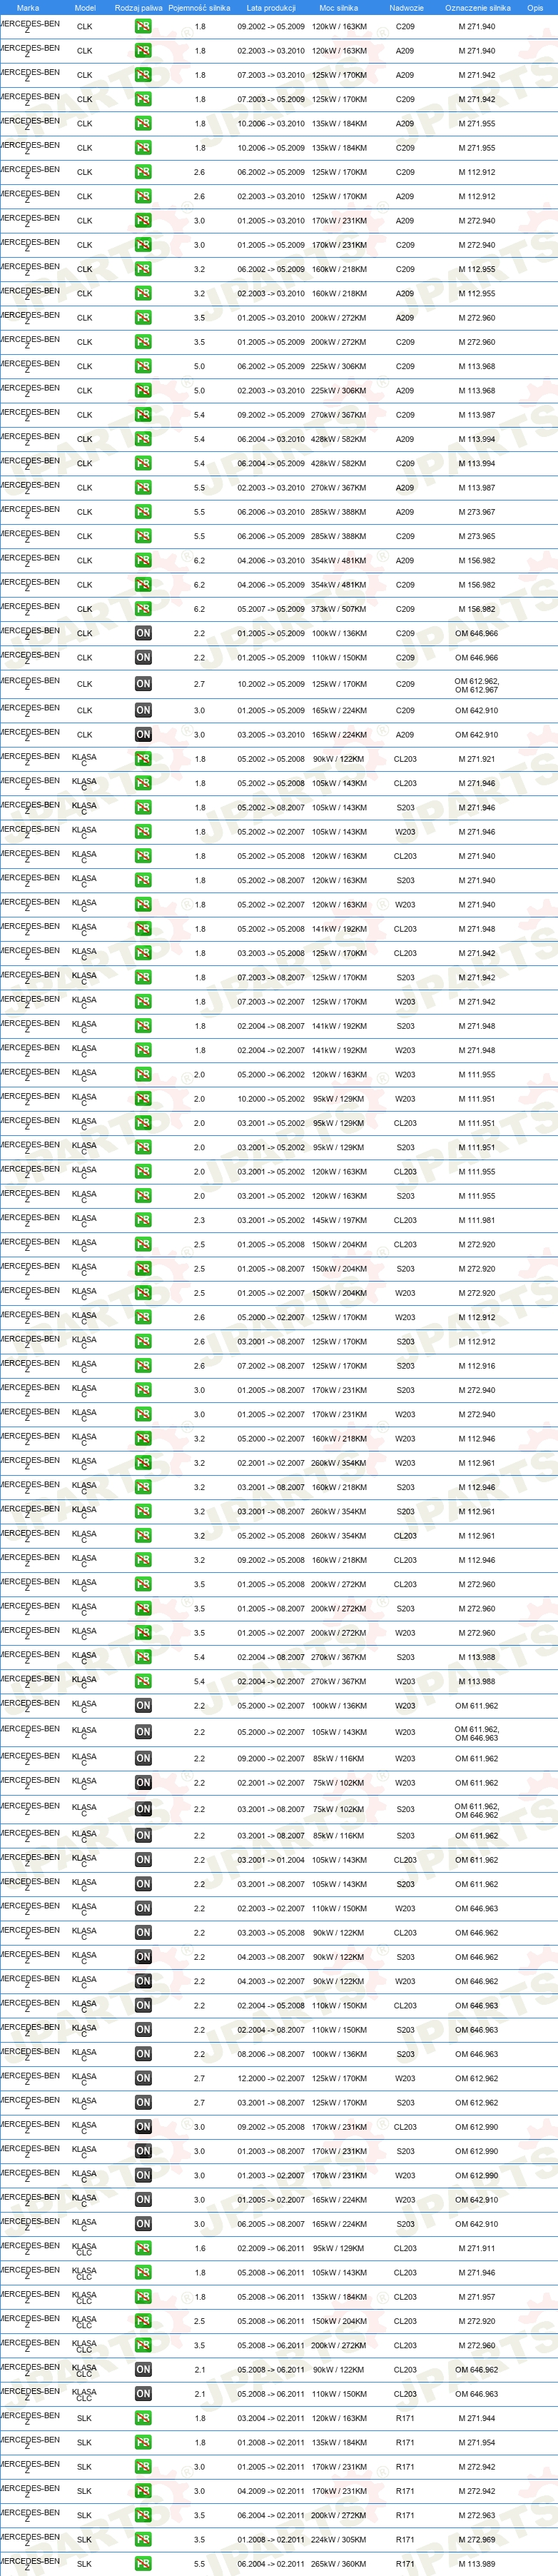Image resolution: width=558 pixels, height=2576 pixels.
Task: Click the petrol icon in KLASA C S203 M 113.988 row
Action: 143,1657
